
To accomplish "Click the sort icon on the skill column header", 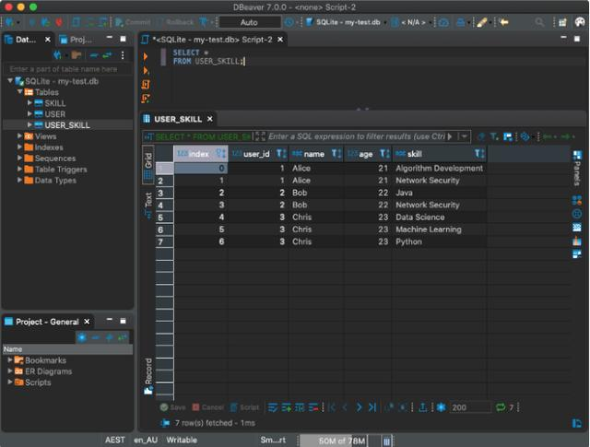I will pos(480,154).
